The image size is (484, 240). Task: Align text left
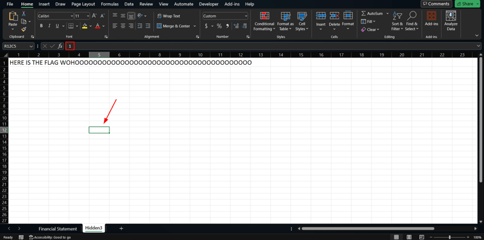(115, 26)
